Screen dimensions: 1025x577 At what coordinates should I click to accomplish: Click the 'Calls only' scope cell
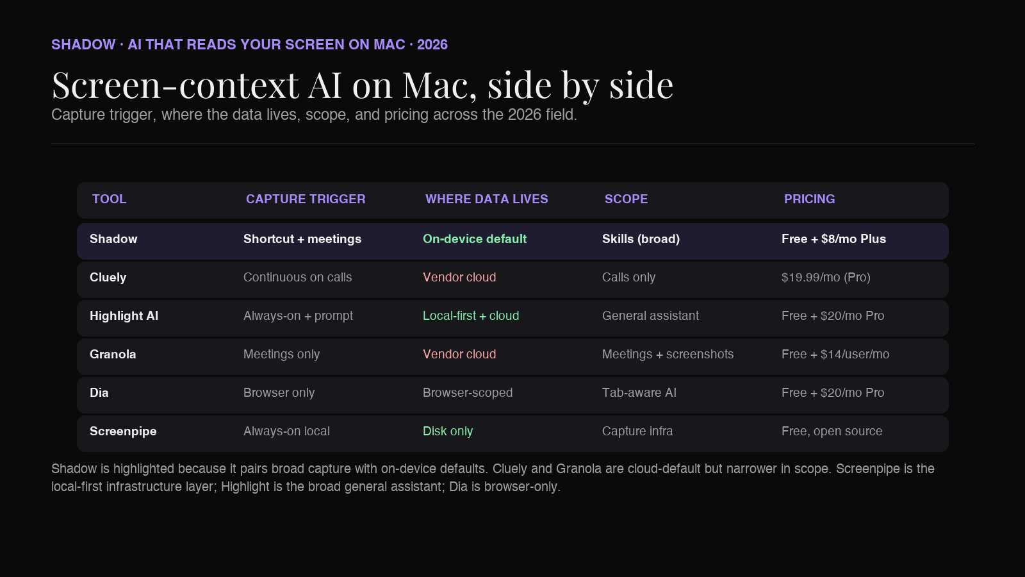[628, 278]
